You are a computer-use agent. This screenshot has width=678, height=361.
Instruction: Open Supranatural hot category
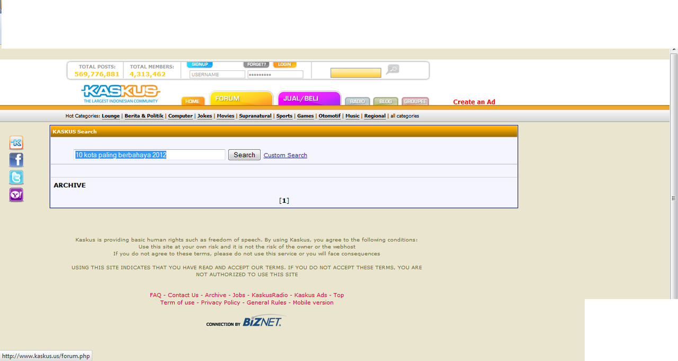click(x=255, y=116)
